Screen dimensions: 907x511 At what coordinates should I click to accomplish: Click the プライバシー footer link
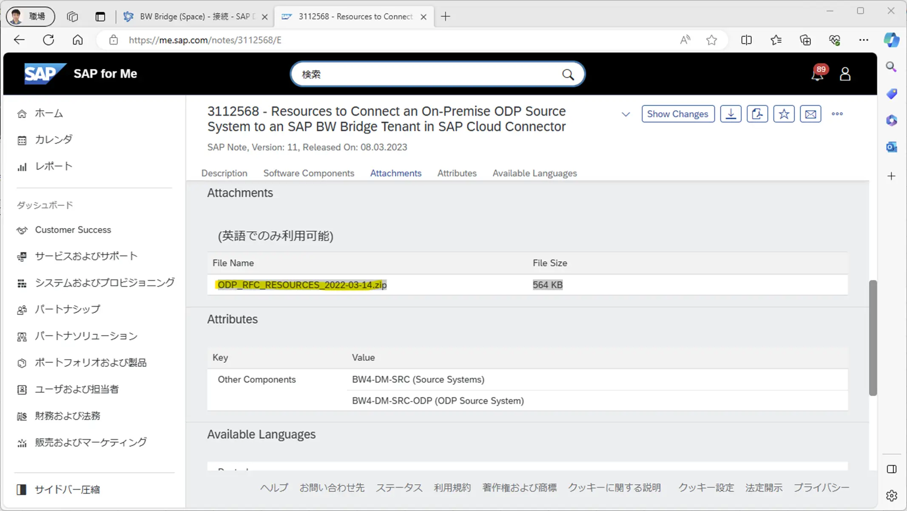(821, 488)
